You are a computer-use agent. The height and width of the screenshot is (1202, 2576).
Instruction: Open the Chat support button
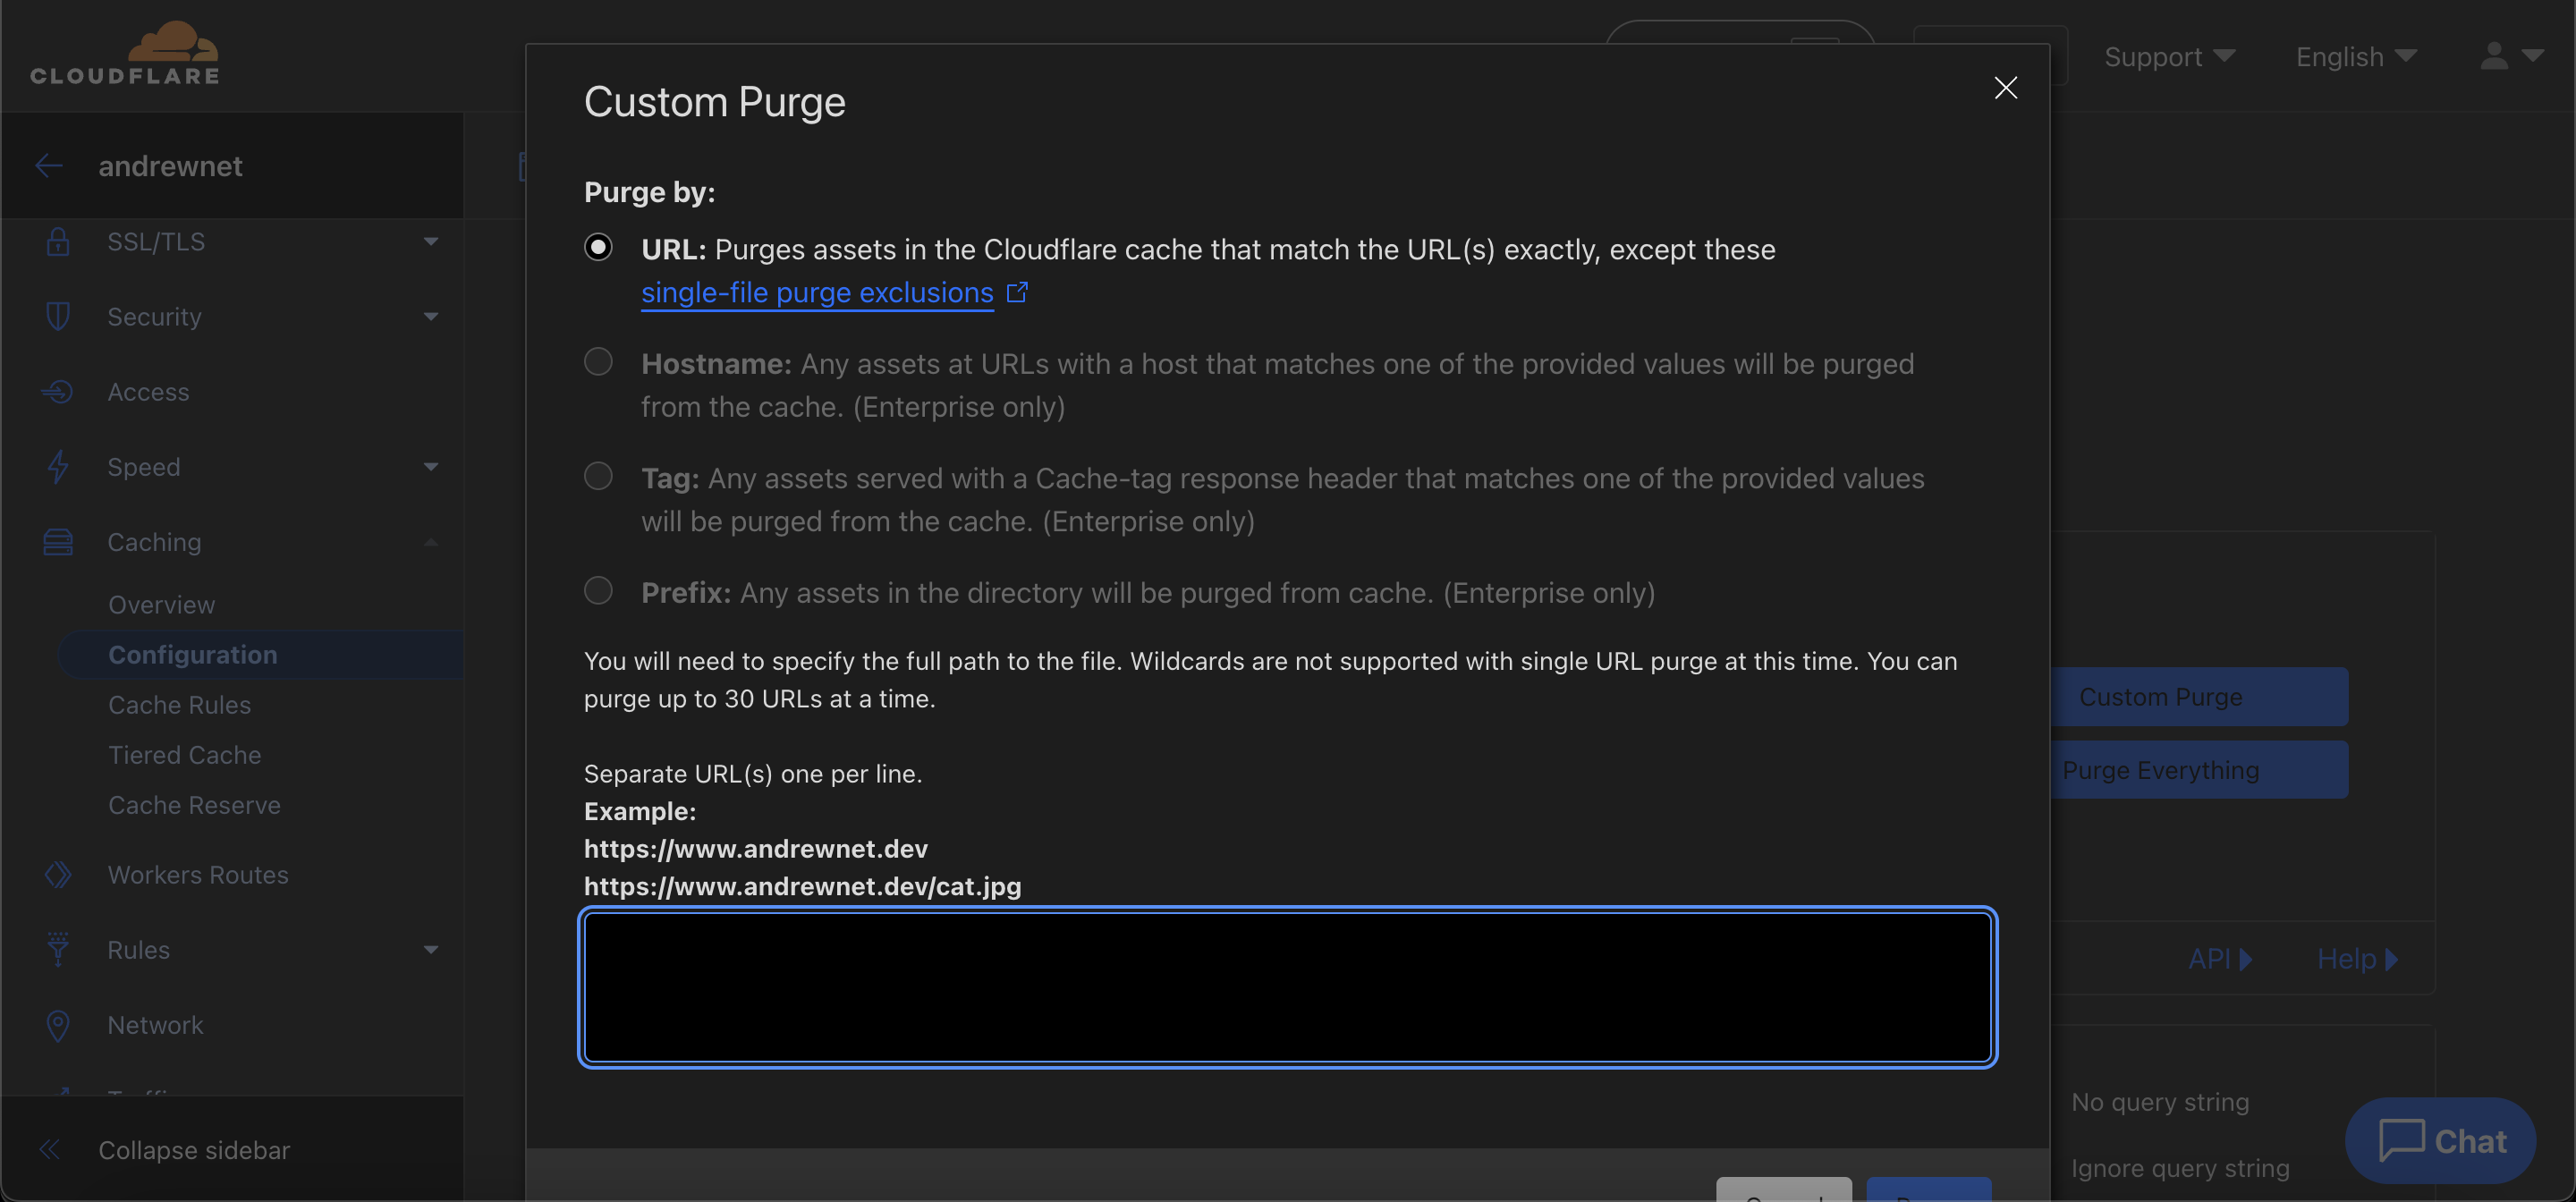tap(2440, 1140)
